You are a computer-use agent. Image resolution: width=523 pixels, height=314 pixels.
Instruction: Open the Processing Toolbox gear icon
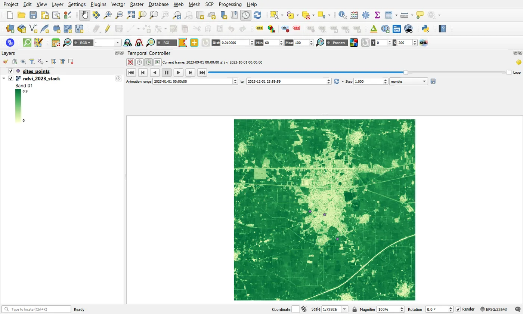[365, 15]
